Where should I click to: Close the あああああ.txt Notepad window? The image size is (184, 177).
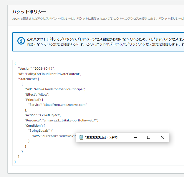pyautogui.click(x=162, y=137)
